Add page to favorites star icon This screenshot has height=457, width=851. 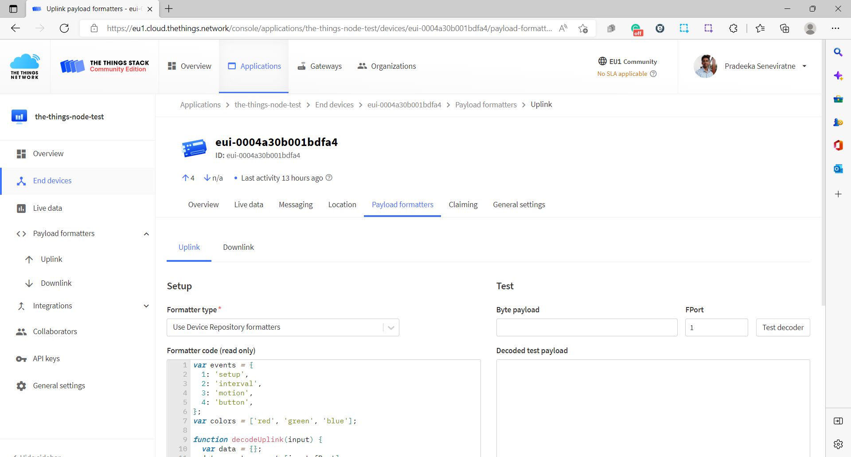583,28
